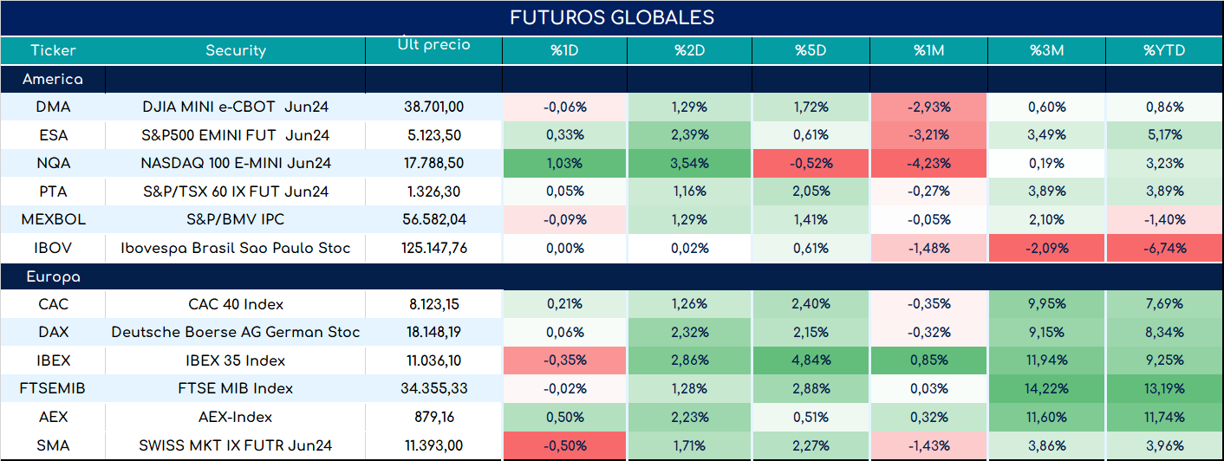Select the %YTD column header
The image size is (1224, 461).
pyautogui.click(x=1164, y=50)
